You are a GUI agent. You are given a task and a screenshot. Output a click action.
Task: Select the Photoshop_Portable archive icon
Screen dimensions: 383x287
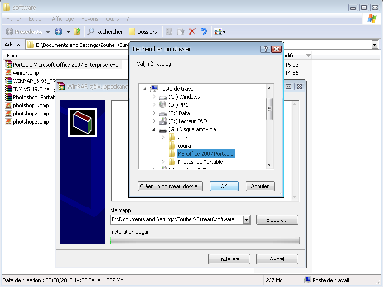[9, 97]
